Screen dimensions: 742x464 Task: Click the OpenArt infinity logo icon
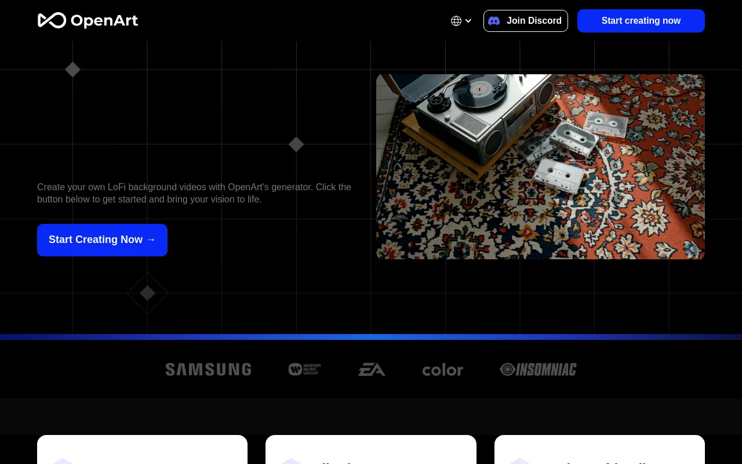pyautogui.click(x=52, y=20)
